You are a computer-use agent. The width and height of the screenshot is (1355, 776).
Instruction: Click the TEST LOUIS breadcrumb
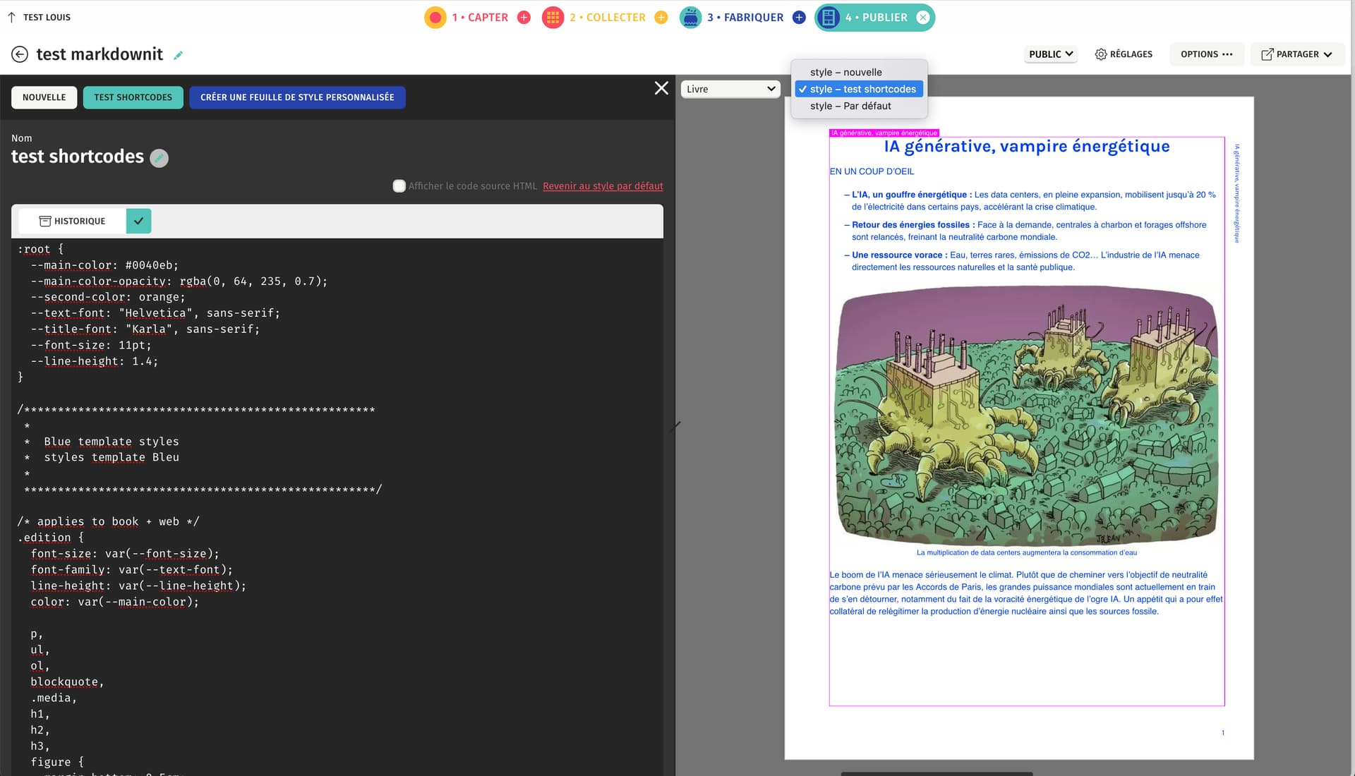point(47,17)
